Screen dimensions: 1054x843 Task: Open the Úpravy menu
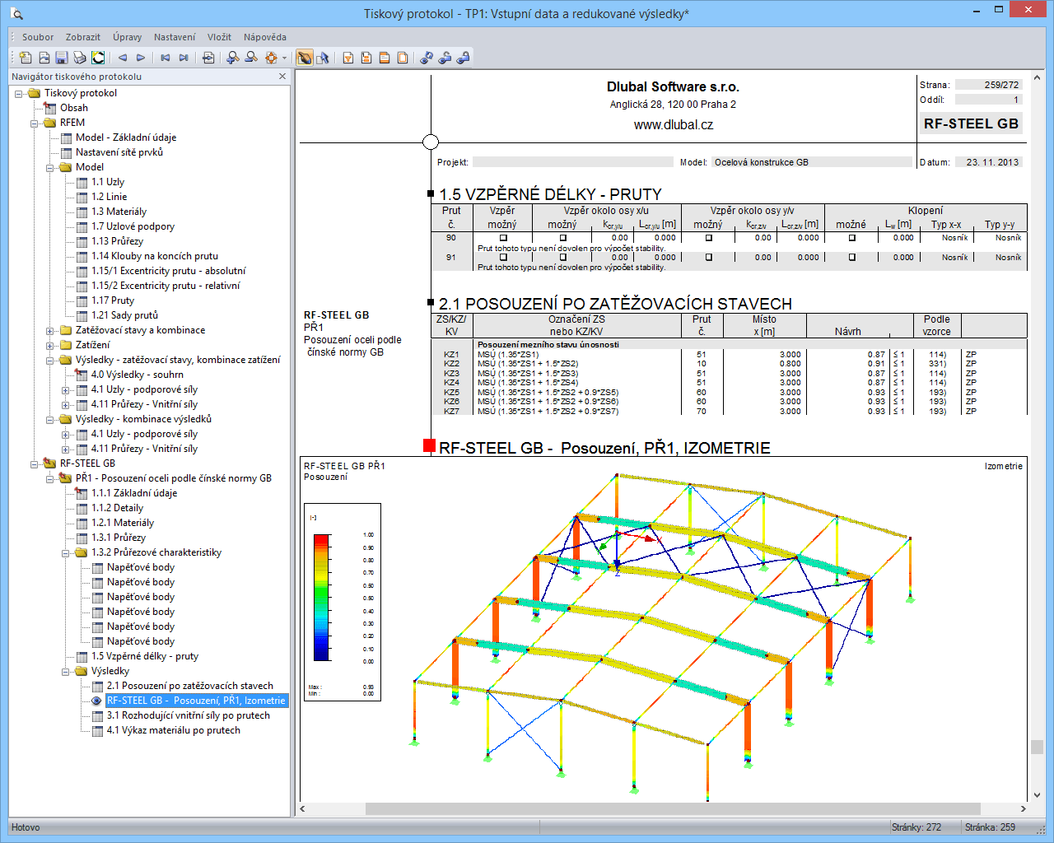point(128,37)
